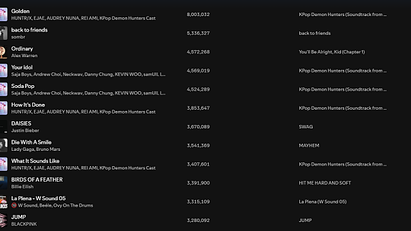This screenshot has width=411, height=231.
Task: Open artist HUNTR/X in Golden row
Action: coord(21,18)
